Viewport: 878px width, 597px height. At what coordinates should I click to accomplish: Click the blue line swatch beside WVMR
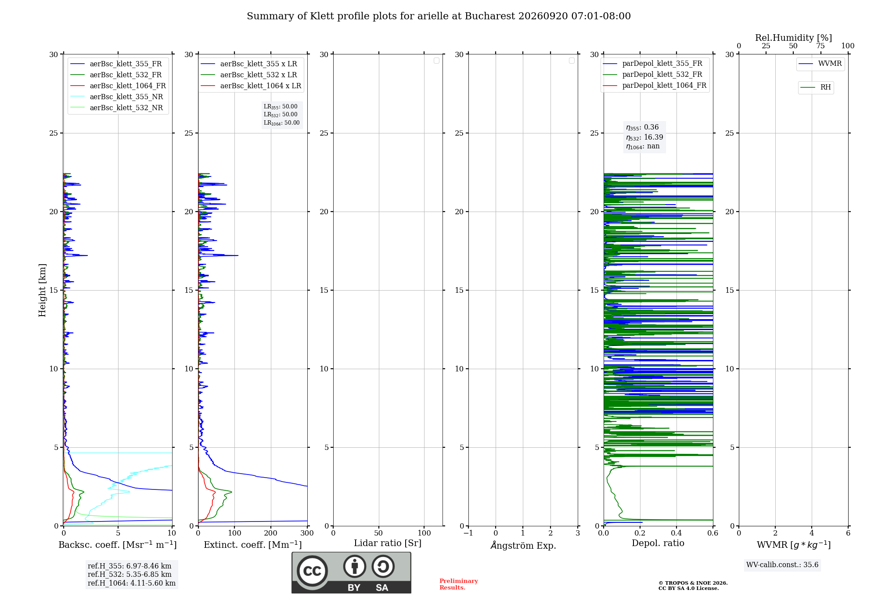(x=806, y=64)
